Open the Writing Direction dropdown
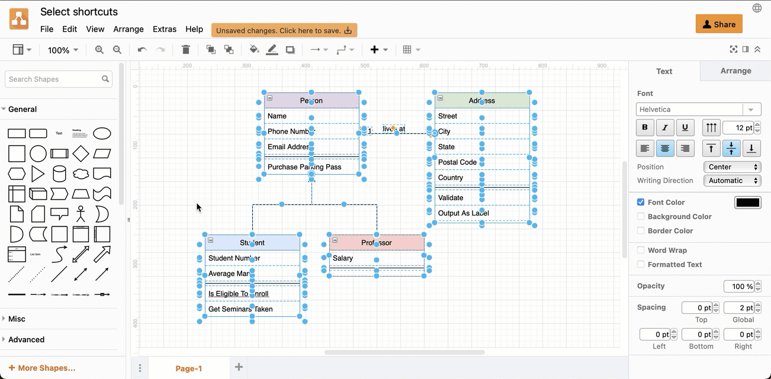The width and height of the screenshot is (771, 379). point(733,181)
